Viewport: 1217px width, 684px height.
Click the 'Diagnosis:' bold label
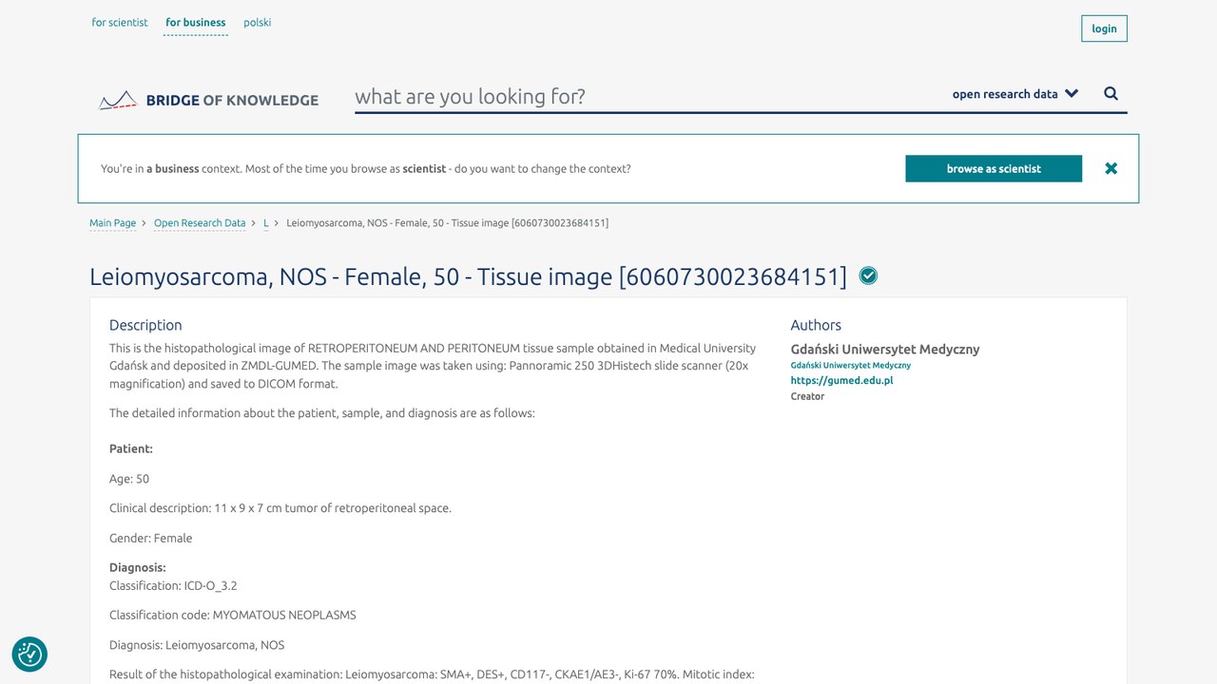pyautogui.click(x=138, y=567)
